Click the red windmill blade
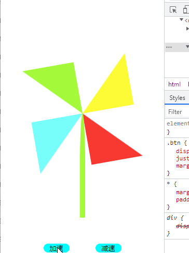Image resolution: width=189 pixels, height=253 pixels. (x=105, y=146)
